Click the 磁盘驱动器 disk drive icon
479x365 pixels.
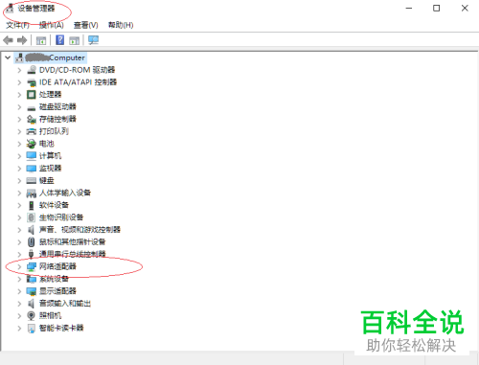tap(32, 107)
